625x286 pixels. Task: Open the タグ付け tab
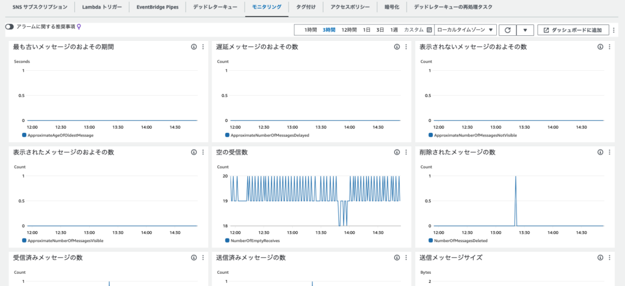coord(306,7)
